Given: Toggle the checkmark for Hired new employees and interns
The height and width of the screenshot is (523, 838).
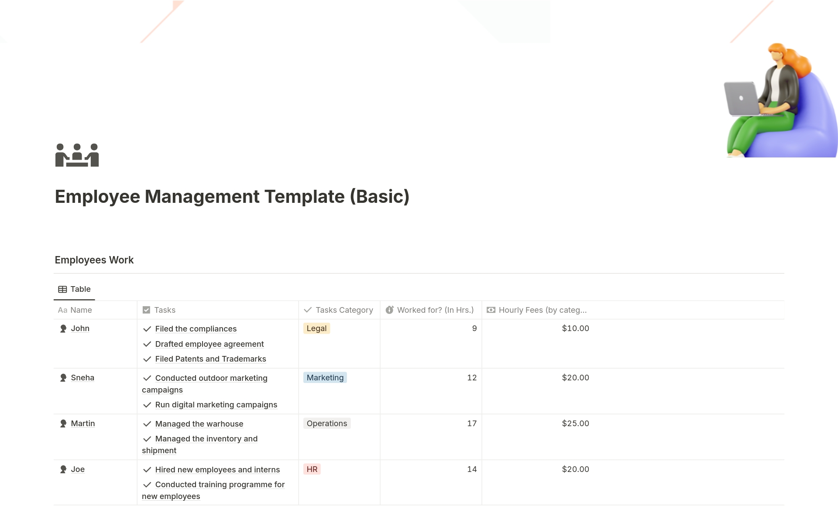Looking at the screenshot, I should (x=147, y=470).
